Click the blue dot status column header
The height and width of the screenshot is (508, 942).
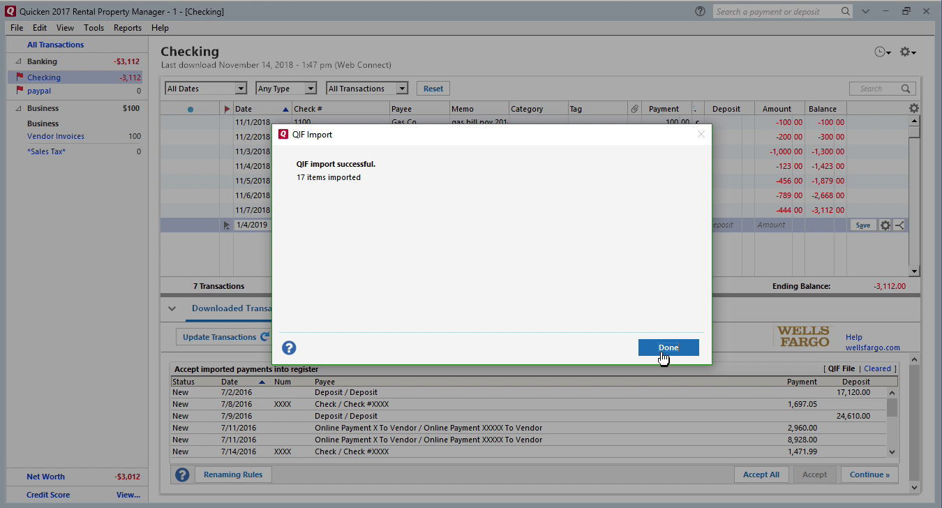190,109
